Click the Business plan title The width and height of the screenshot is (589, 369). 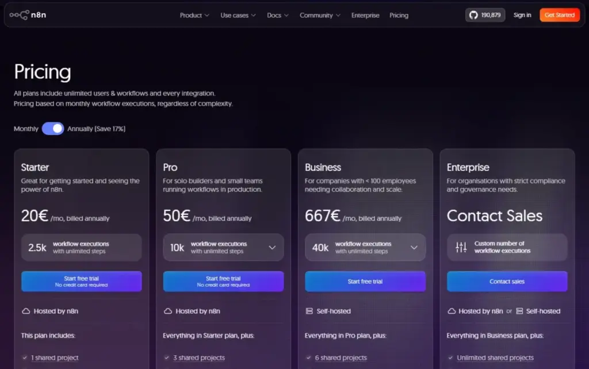(323, 167)
